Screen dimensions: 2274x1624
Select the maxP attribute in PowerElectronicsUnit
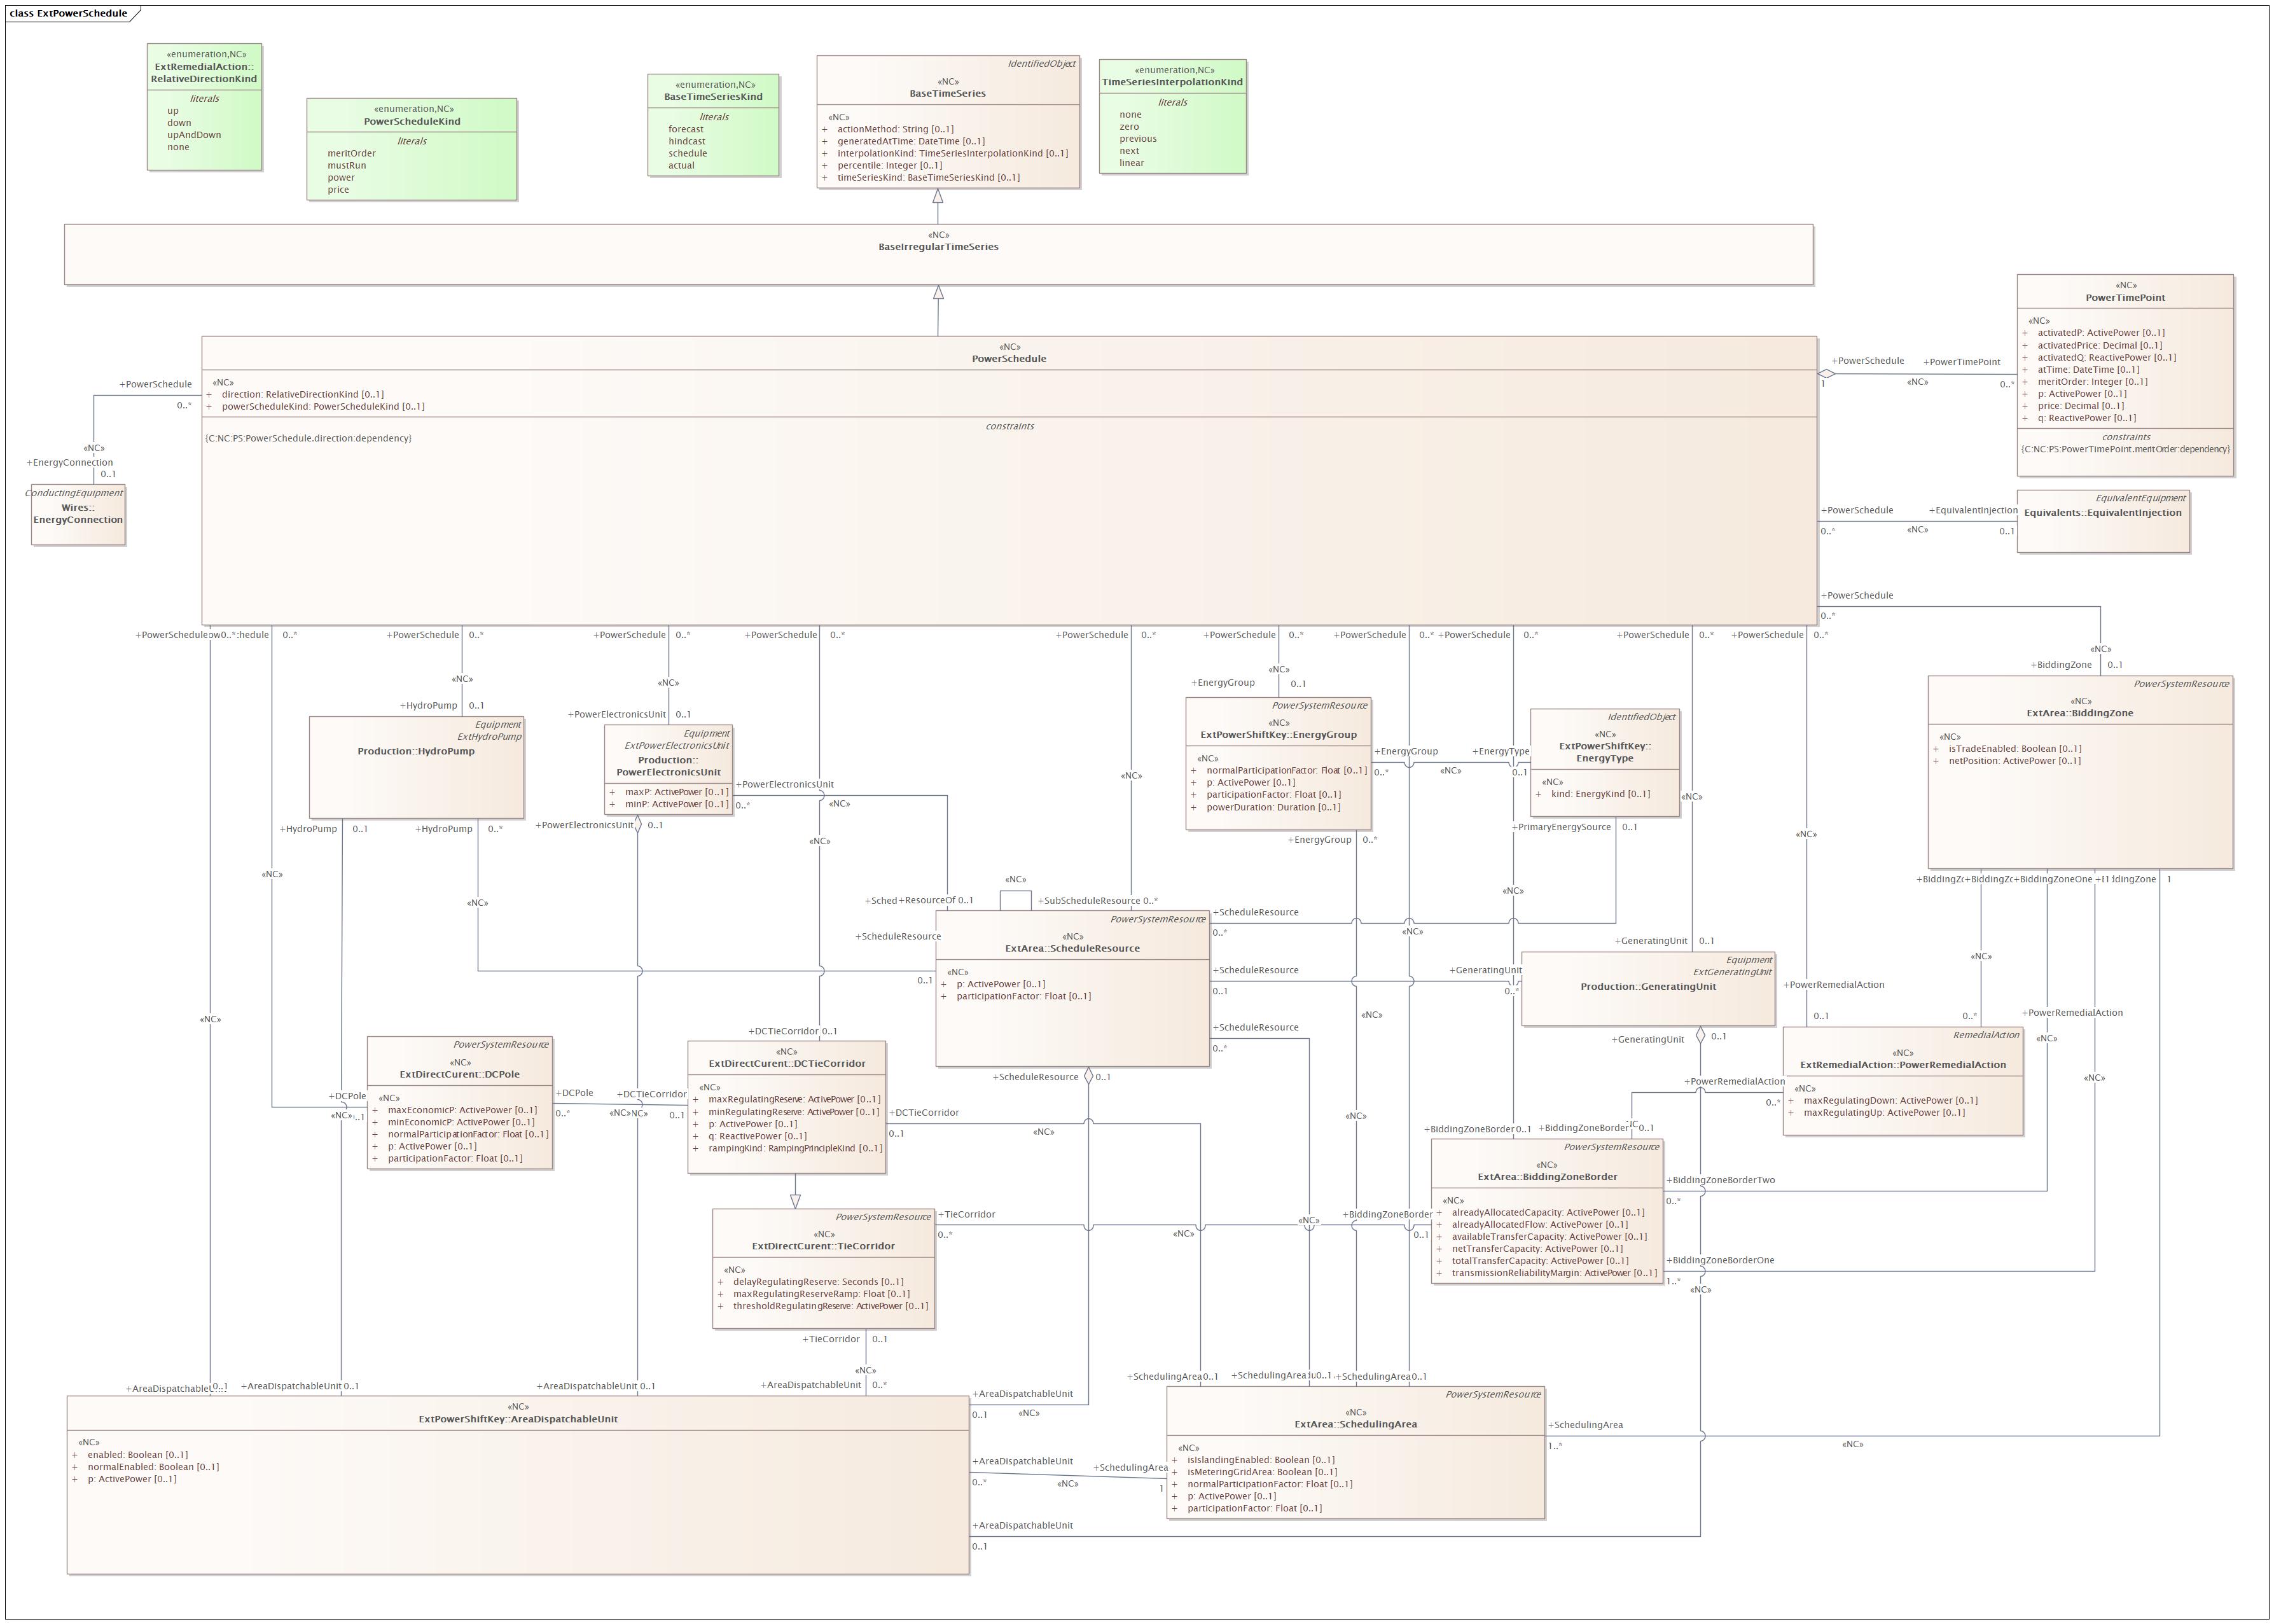676,793
